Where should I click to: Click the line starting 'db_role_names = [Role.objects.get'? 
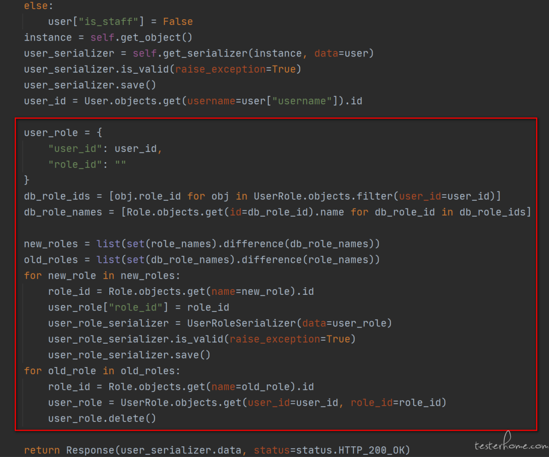coord(278,212)
